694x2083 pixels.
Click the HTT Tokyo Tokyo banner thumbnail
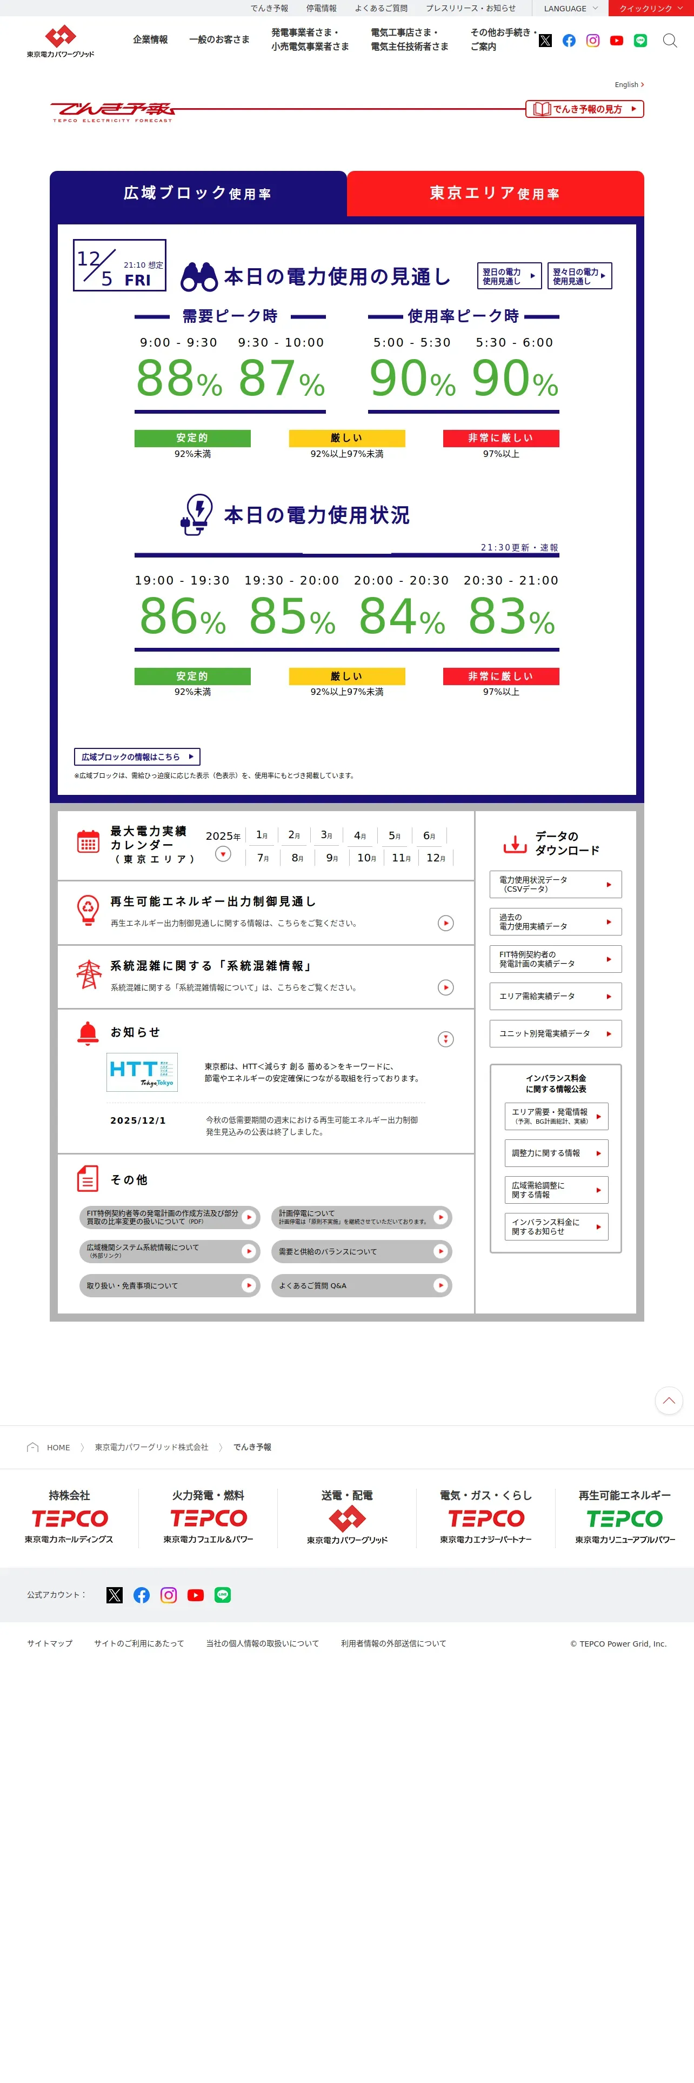point(142,1071)
